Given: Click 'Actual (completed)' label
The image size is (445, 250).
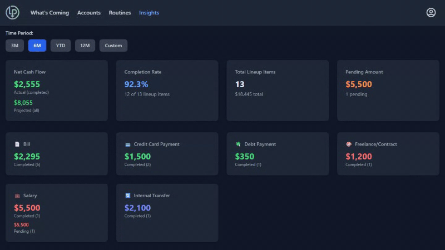Looking at the screenshot, I should pos(31,92).
